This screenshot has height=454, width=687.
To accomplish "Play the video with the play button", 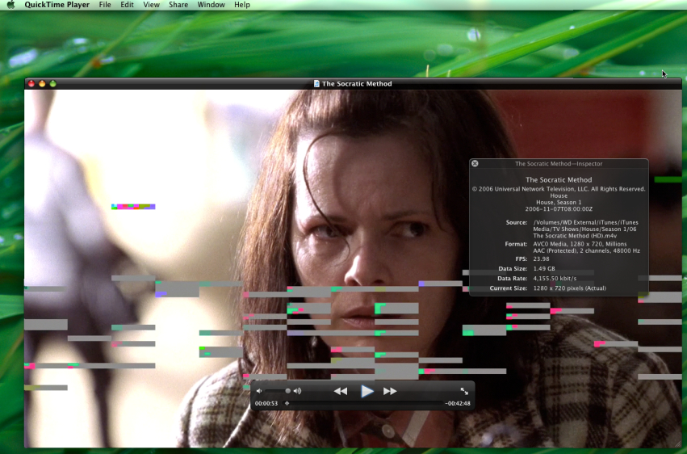I will [x=367, y=391].
